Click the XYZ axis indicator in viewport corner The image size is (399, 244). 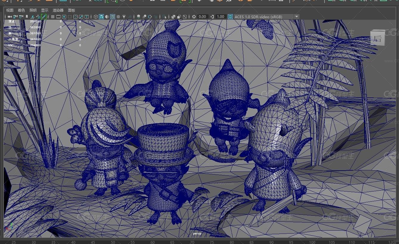coord(9,226)
